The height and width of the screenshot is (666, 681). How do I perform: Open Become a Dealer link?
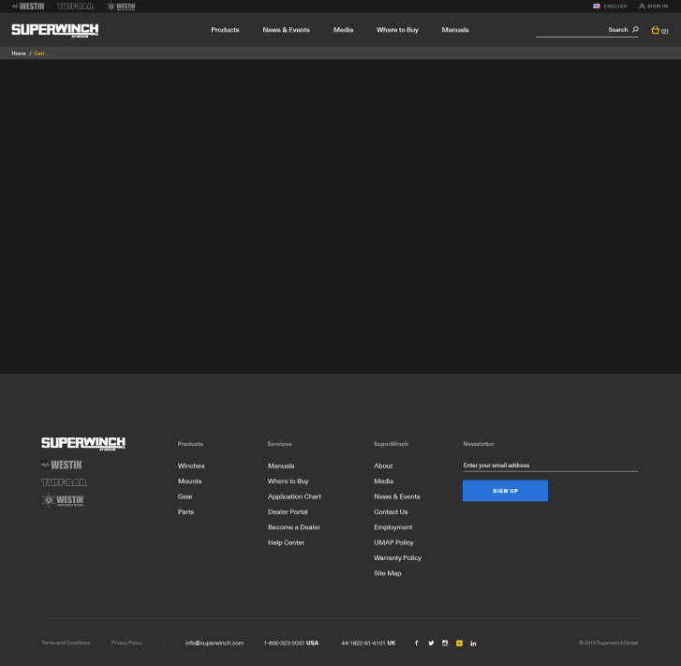294,527
